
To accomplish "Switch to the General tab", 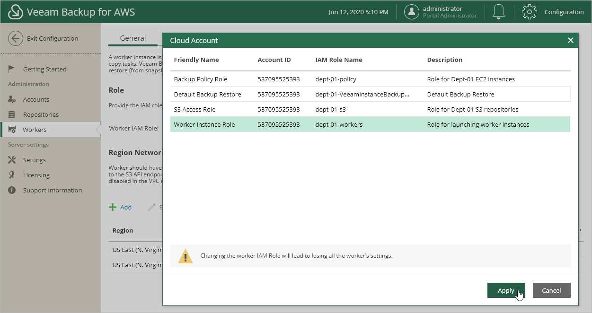I will [x=133, y=38].
